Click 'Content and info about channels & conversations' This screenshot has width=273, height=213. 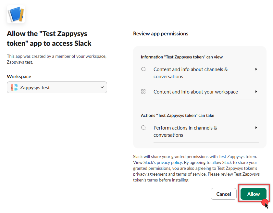tap(191, 73)
